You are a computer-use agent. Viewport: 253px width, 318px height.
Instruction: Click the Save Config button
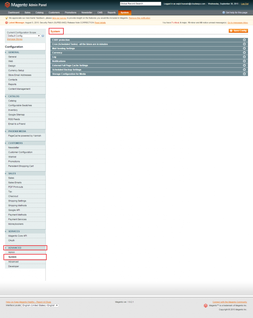pos(238,31)
